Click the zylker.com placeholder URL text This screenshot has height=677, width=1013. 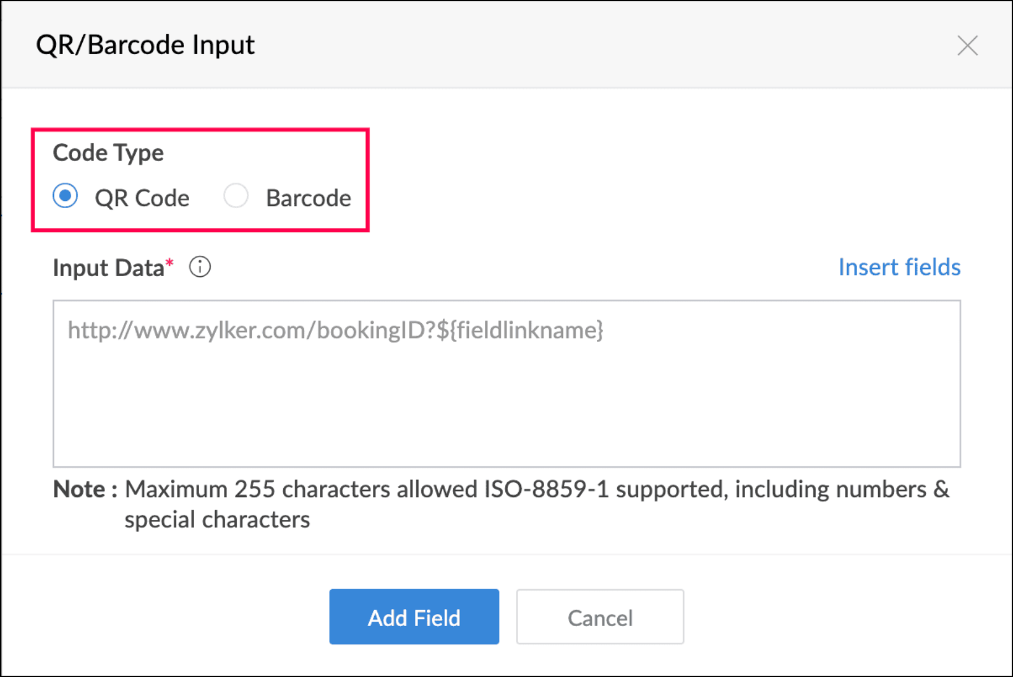click(x=335, y=330)
